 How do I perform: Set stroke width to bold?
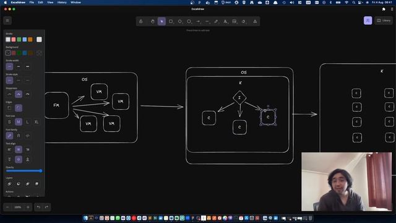pyautogui.click(x=19, y=67)
